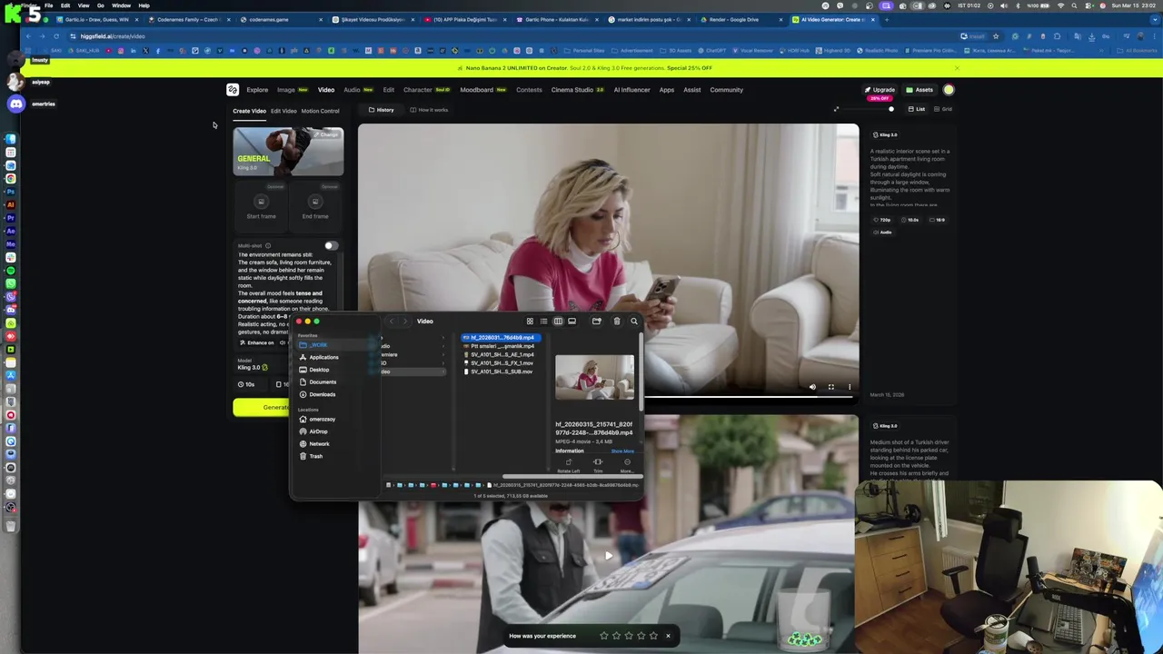Screen dimensions: 1163x654
Task: Click the Finder trash delete icon
Action: tap(616, 322)
